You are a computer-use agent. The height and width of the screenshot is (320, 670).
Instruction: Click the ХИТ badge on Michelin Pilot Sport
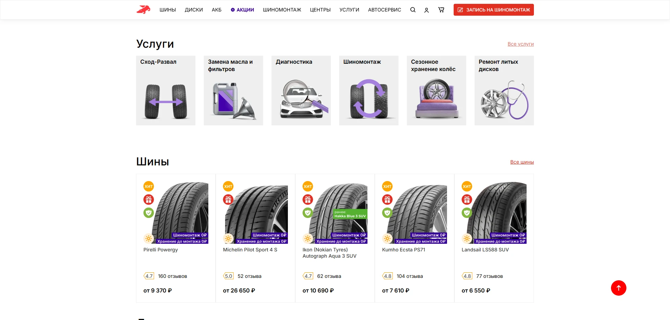click(228, 186)
